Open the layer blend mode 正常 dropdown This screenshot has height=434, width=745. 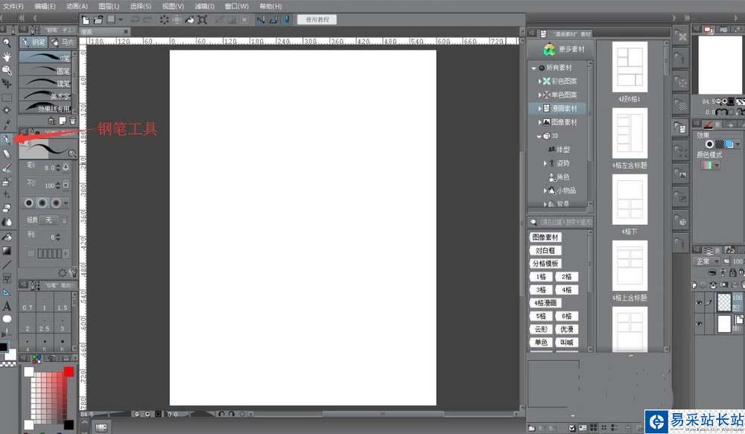(707, 261)
